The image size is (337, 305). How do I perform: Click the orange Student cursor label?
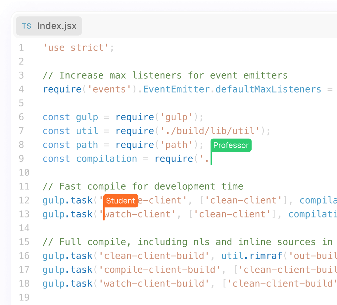pyautogui.click(x=120, y=201)
